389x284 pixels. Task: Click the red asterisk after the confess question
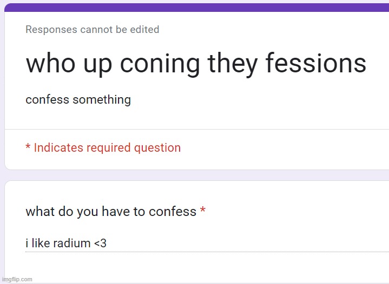click(x=203, y=210)
